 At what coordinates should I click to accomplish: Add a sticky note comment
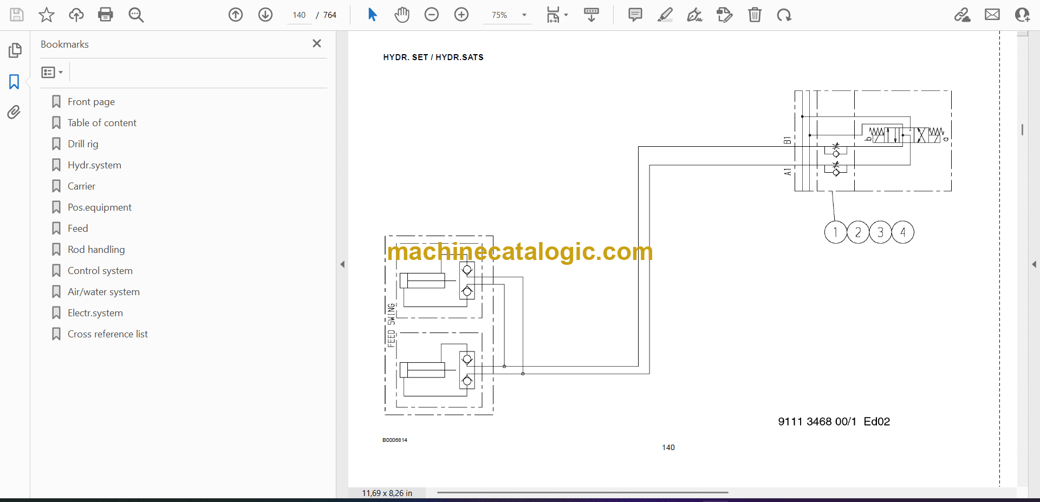pyautogui.click(x=635, y=15)
